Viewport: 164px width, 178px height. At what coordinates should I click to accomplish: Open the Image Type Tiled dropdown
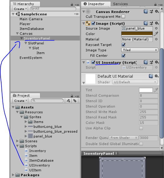tap(140, 50)
